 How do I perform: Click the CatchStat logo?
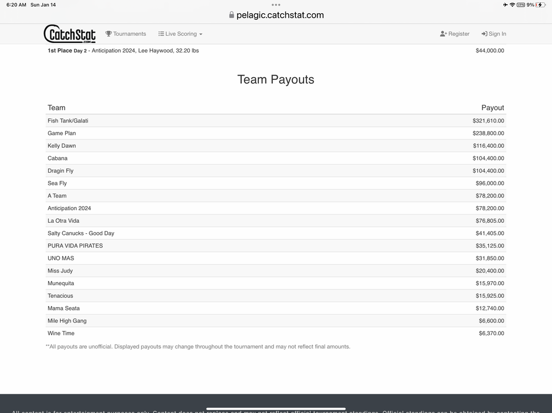pyautogui.click(x=70, y=34)
